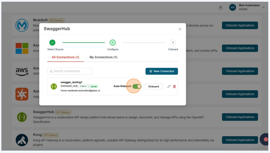Switch to the My Connections tab
Viewport: 270px width, 153px height.
click(103, 57)
